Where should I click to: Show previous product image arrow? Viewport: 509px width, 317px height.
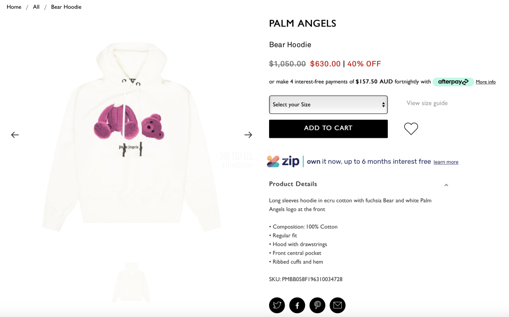click(x=15, y=135)
